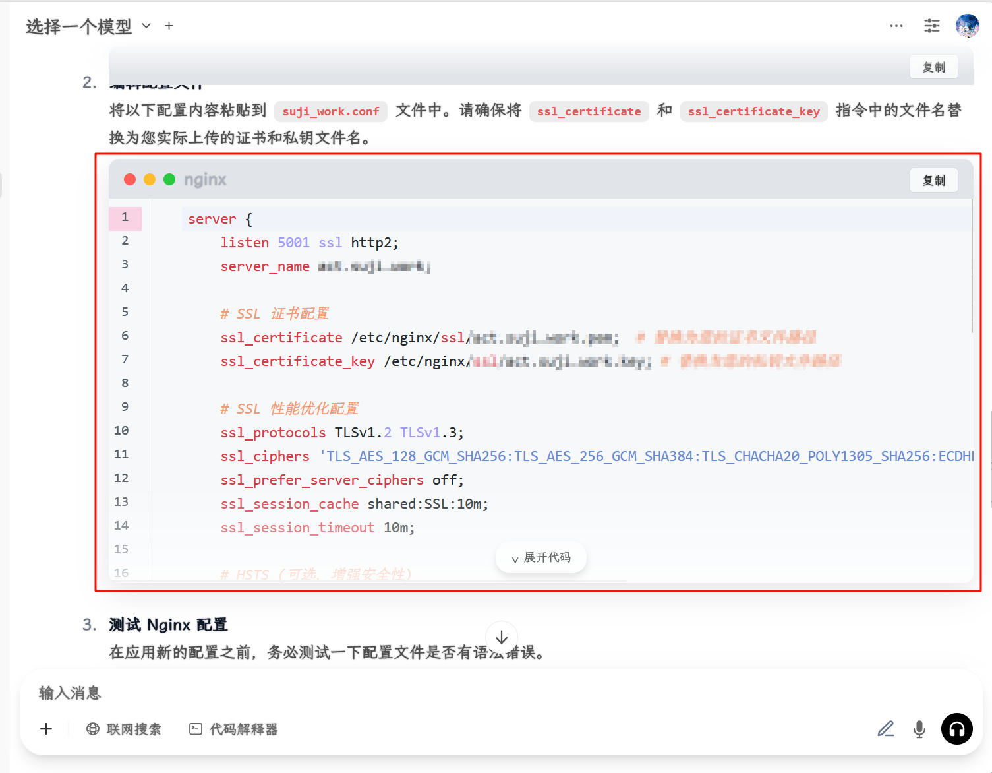Click the green dot on nginx code header
992x773 pixels.
(169, 179)
